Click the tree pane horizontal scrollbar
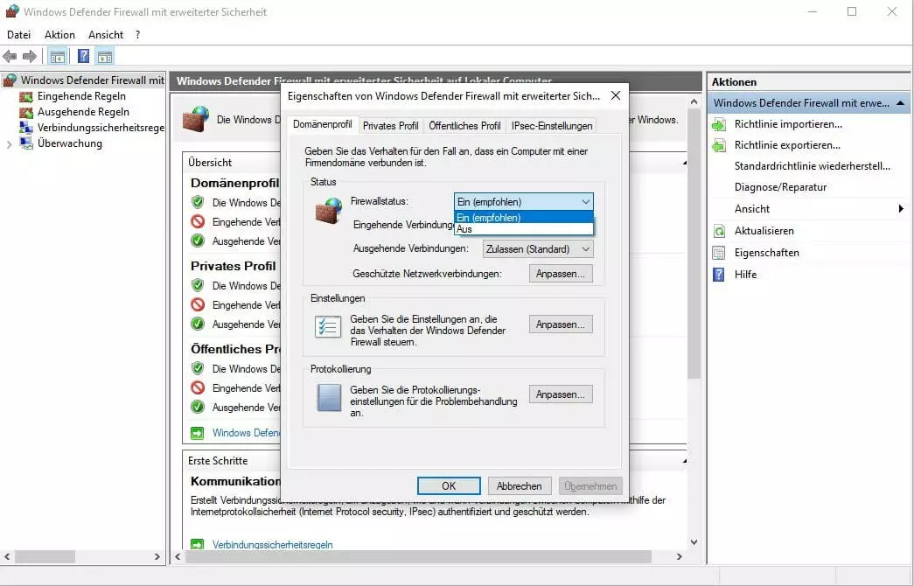This screenshot has height=586, width=914. (45, 557)
